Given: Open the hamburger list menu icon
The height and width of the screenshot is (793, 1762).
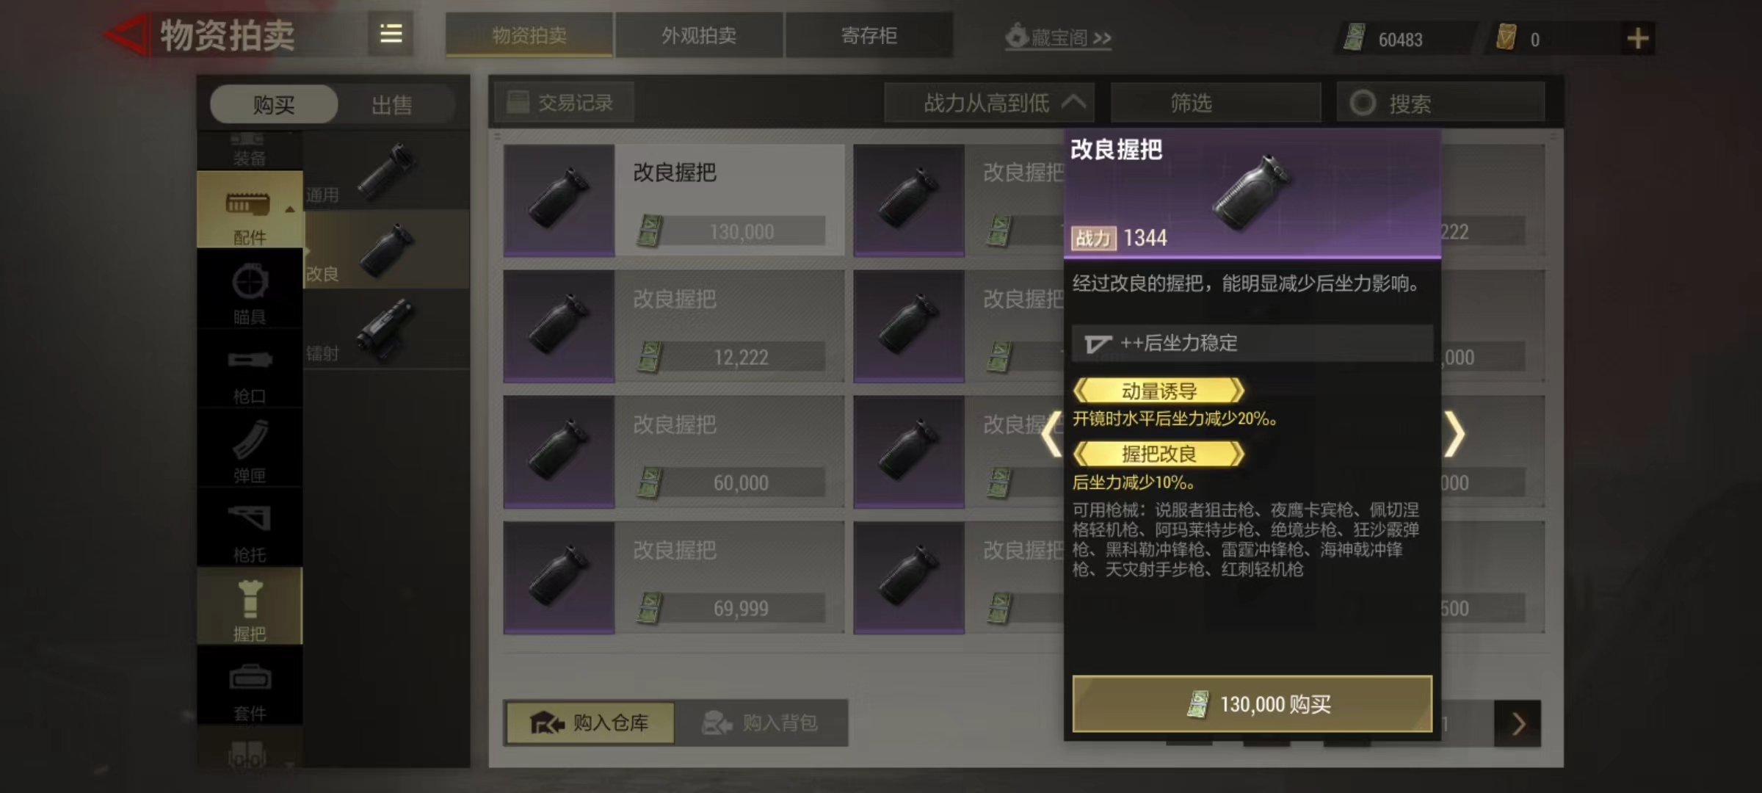Looking at the screenshot, I should [x=391, y=34].
